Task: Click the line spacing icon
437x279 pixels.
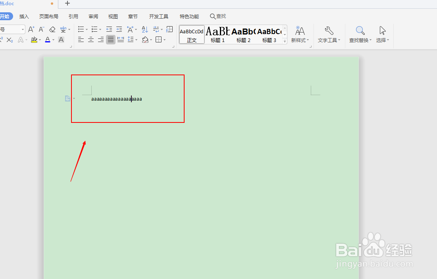Action: coord(131,40)
